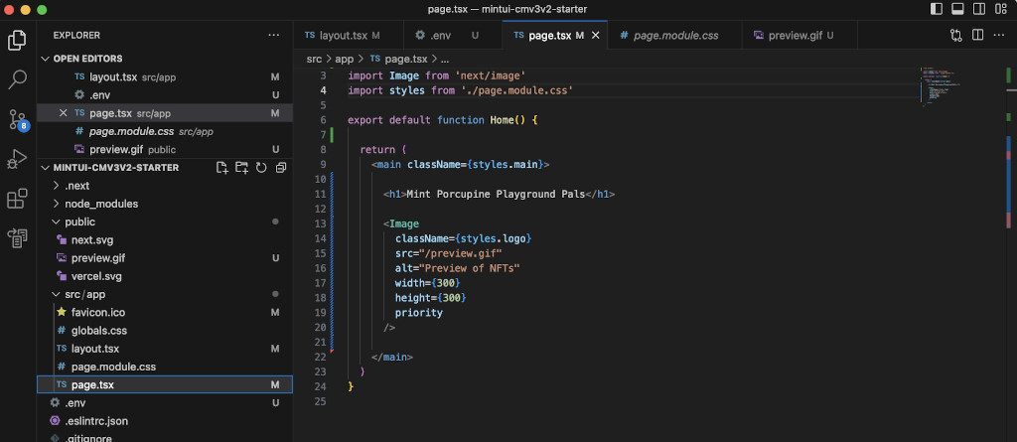Toggle the bottom panel layout icon

pyautogui.click(x=957, y=9)
